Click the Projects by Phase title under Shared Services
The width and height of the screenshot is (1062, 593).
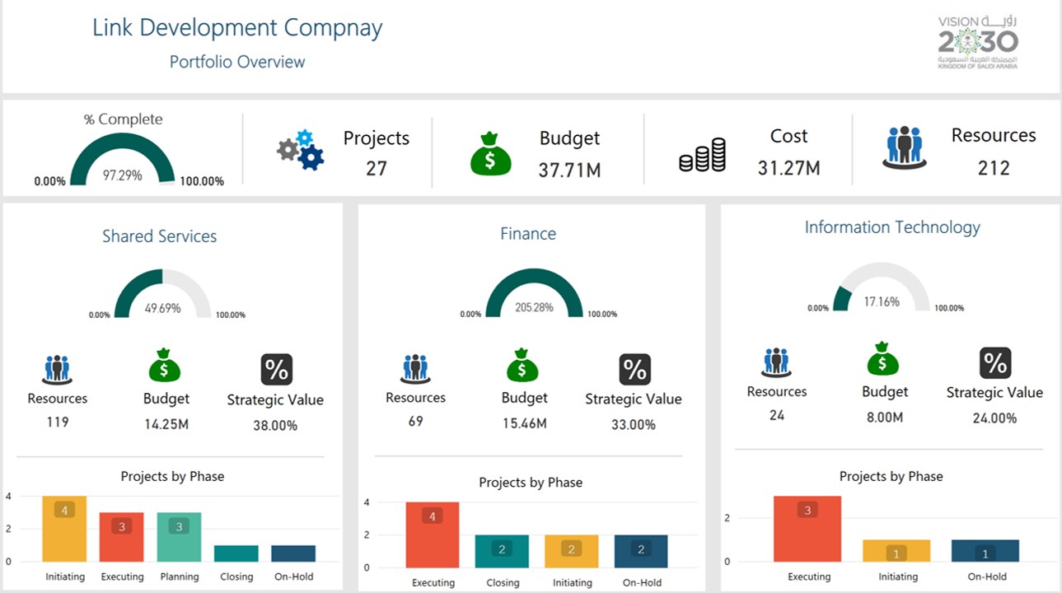point(172,477)
